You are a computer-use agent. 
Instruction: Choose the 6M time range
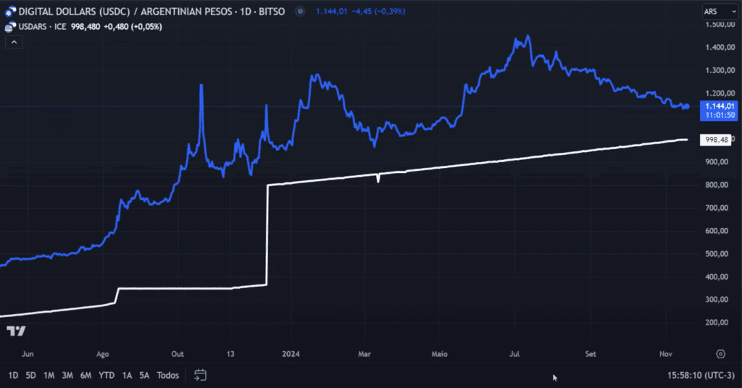[x=86, y=375]
